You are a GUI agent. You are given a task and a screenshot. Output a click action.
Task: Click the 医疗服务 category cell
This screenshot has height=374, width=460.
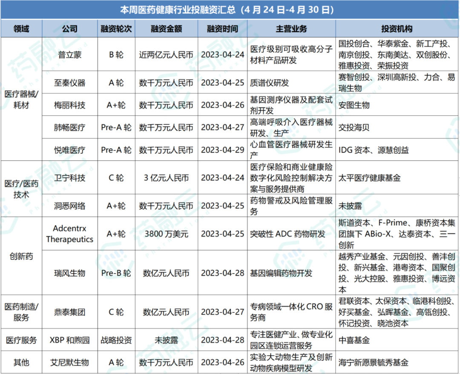click(x=21, y=340)
